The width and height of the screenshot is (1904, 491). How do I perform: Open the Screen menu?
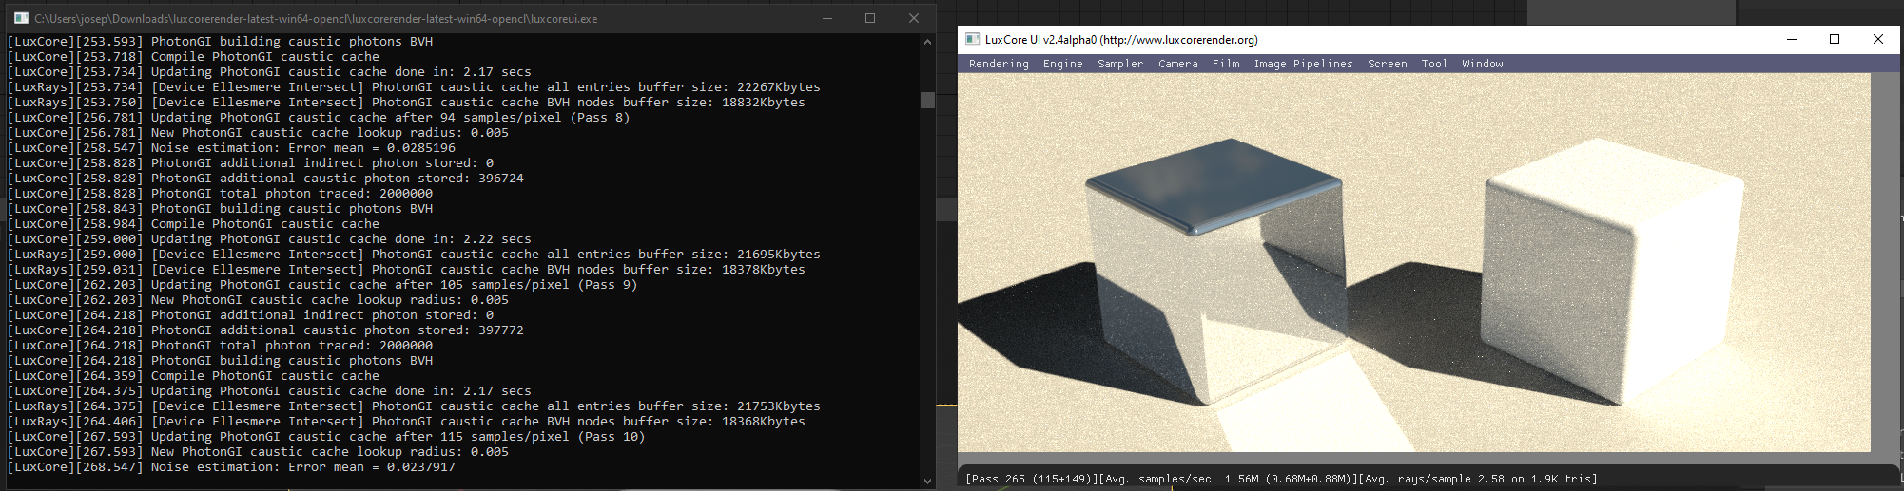pos(1387,64)
